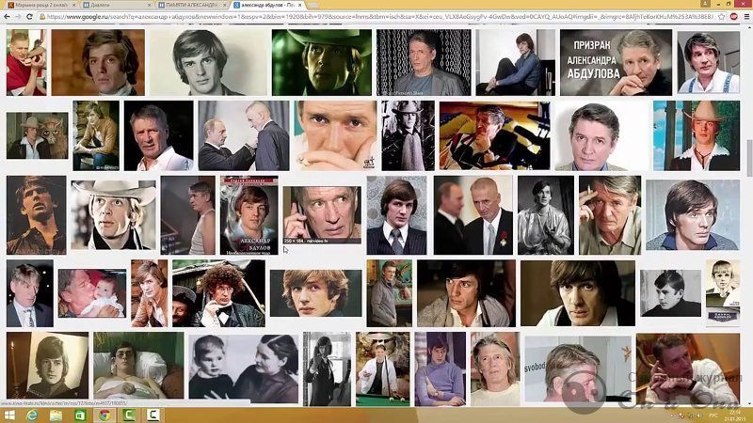The height and width of the screenshot is (423, 753).
Task: Open the top hat and scarf thumbnail
Action: pyautogui.click(x=408, y=135)
